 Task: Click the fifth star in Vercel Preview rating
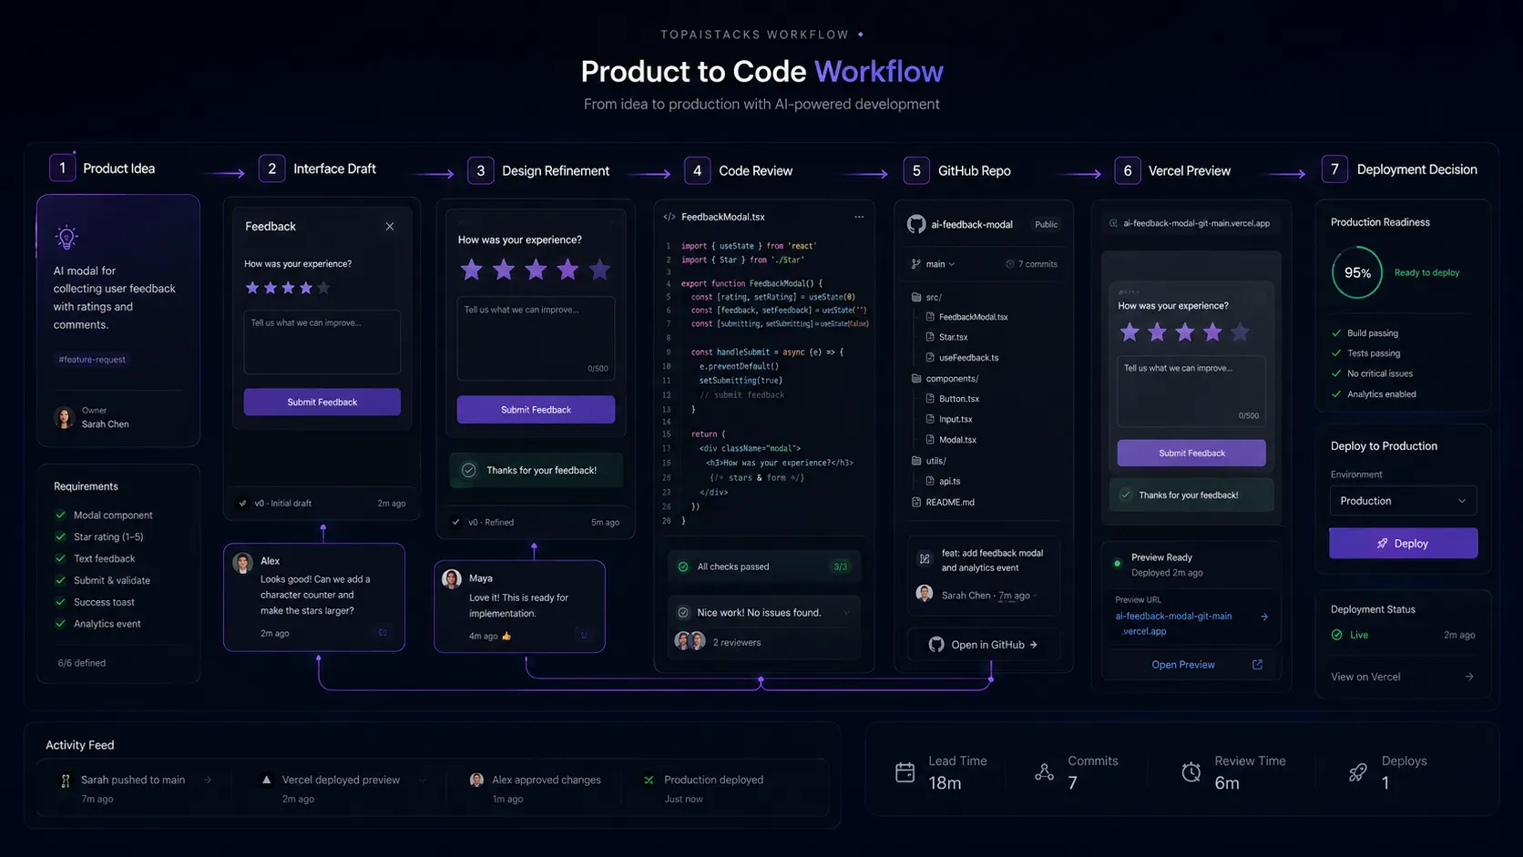1240,332
